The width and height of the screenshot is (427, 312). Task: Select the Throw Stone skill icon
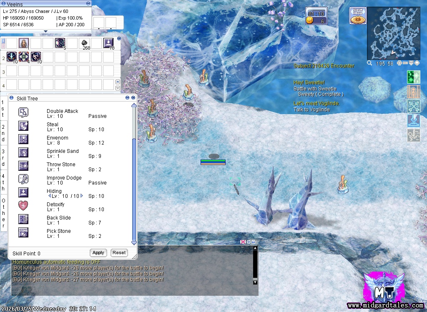23,166
